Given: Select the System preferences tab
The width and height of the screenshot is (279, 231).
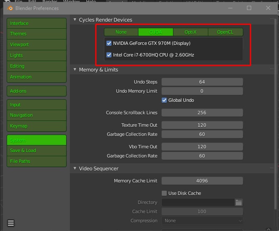Looking at the screenshot, I should pyautogui.click(x=37, y=140).
